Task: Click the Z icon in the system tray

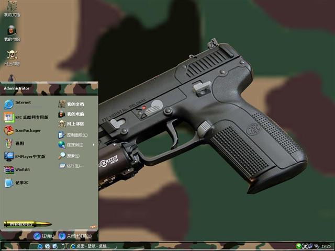Action: (305, 246)
